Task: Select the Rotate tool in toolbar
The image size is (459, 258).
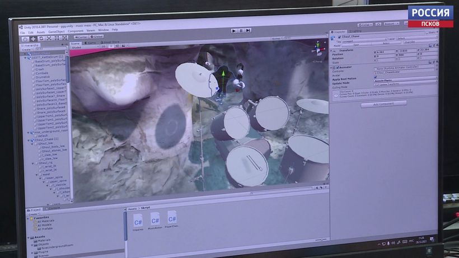Action: (x=41, y=39)
